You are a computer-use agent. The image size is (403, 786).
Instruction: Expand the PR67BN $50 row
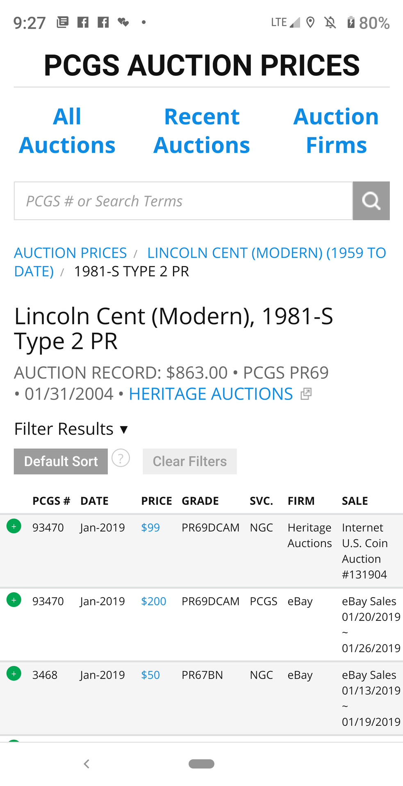(x=14, y=674)
